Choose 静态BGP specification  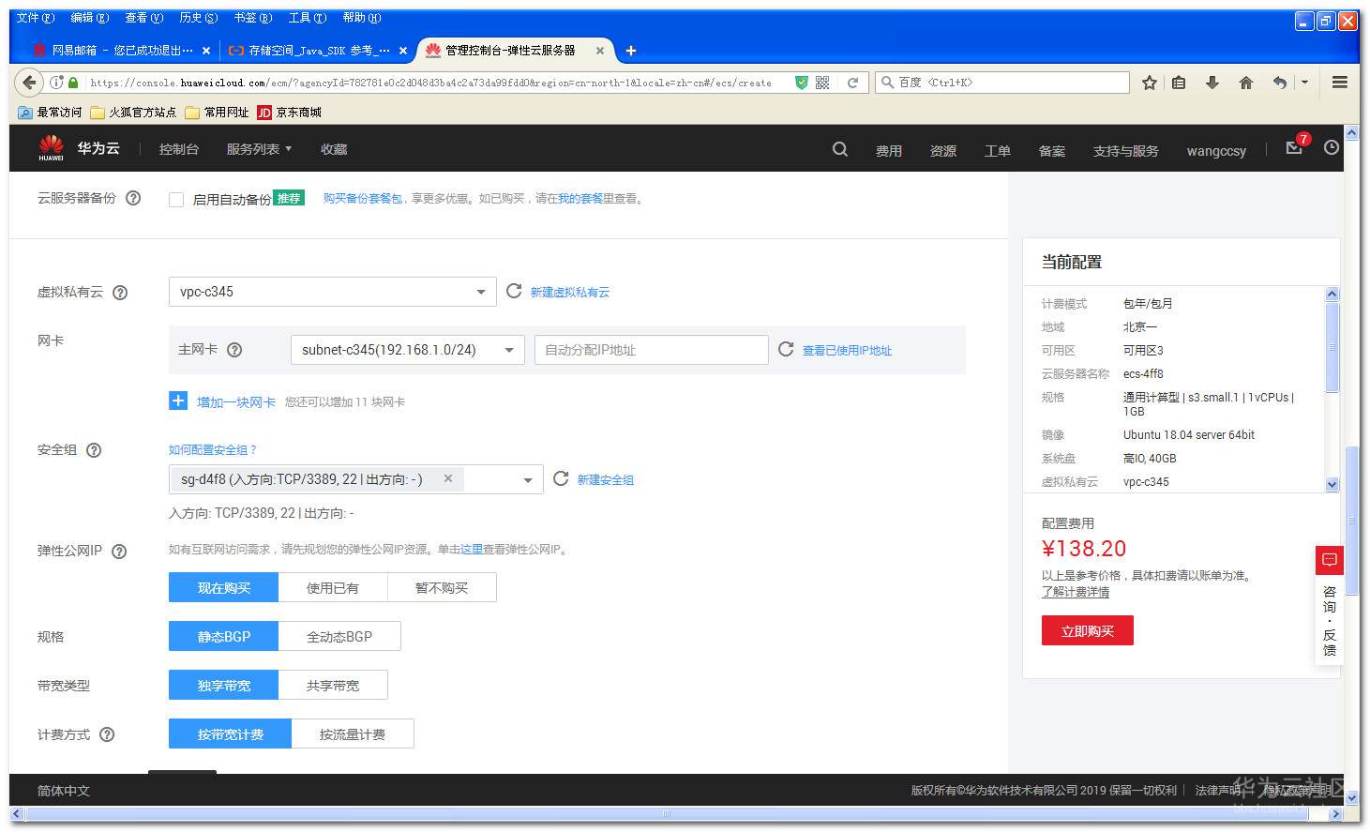pyautogui.click(x=224, y=636)
